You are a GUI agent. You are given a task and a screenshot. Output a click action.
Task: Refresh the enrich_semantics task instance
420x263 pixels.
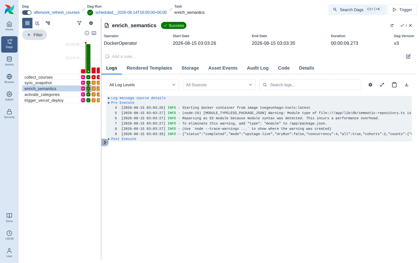(392, 26)
